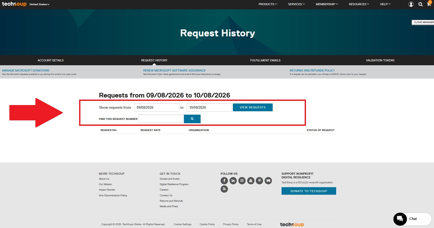434x228 pixels.
Task: Expand the United States country selector
Action: (39, 4)
